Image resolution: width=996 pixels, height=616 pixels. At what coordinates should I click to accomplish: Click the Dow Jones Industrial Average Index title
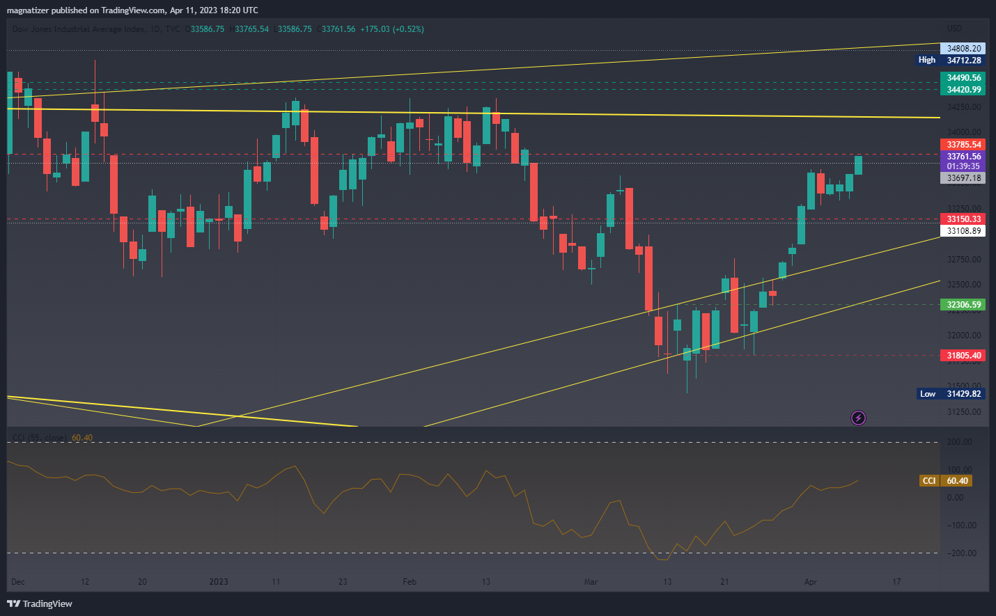[79, 29]
